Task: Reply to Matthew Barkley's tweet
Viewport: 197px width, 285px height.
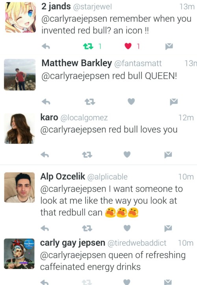Action: [x=46, y=101]
